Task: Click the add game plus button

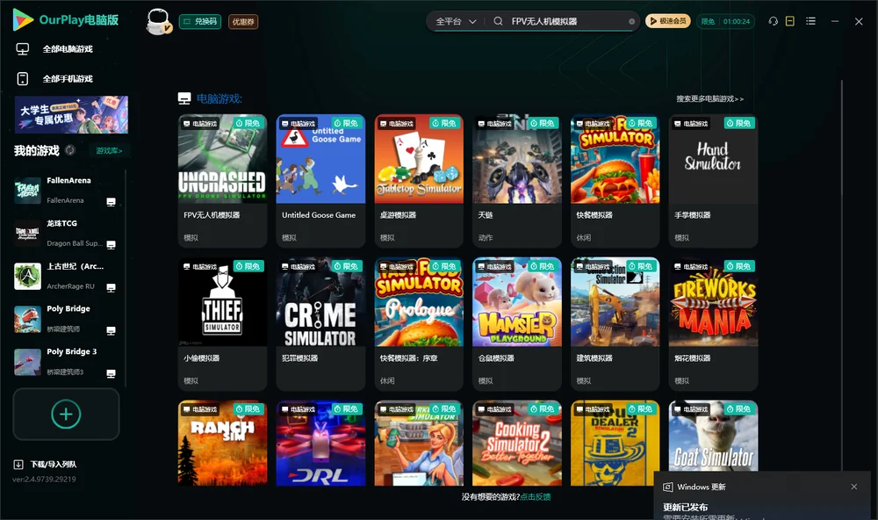Action: tap(66, 414)
